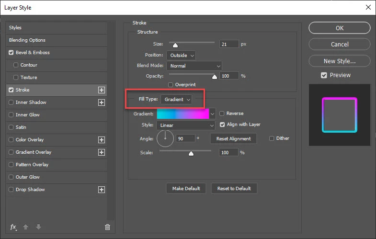The width and height of the screenshot is (376, 239).
Task: Click the Cancel button
Action: (x=340, y=45)
